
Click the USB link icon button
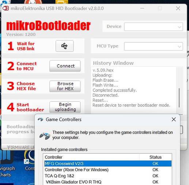pyautogui.click(x=65, y=46)
